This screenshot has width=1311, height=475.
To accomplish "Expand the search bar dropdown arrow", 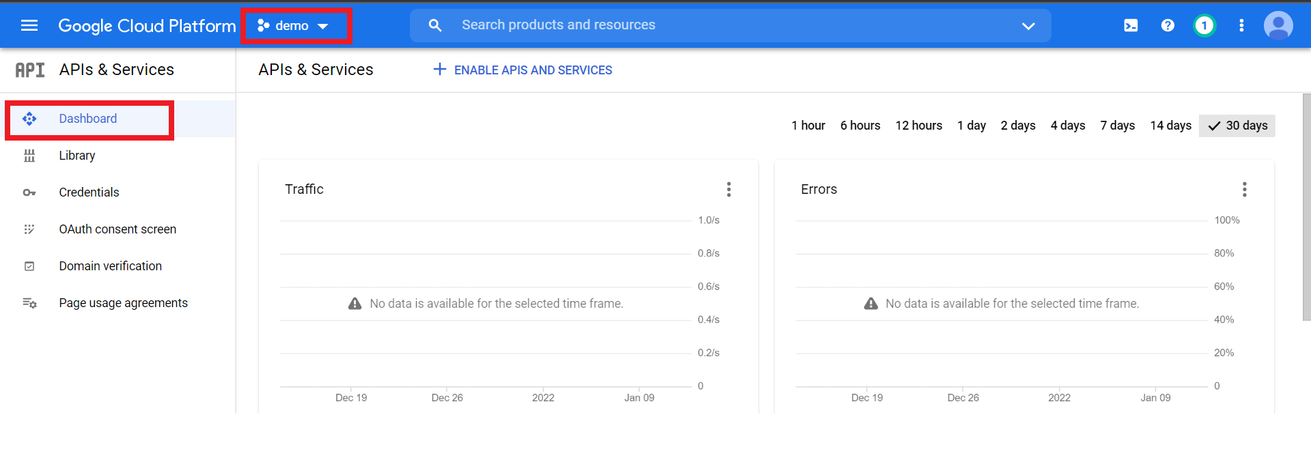I will point(1028,26).
